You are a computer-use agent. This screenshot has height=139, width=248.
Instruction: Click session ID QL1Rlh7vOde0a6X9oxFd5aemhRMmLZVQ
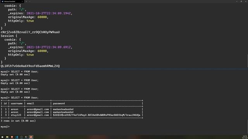click(30, 66)
